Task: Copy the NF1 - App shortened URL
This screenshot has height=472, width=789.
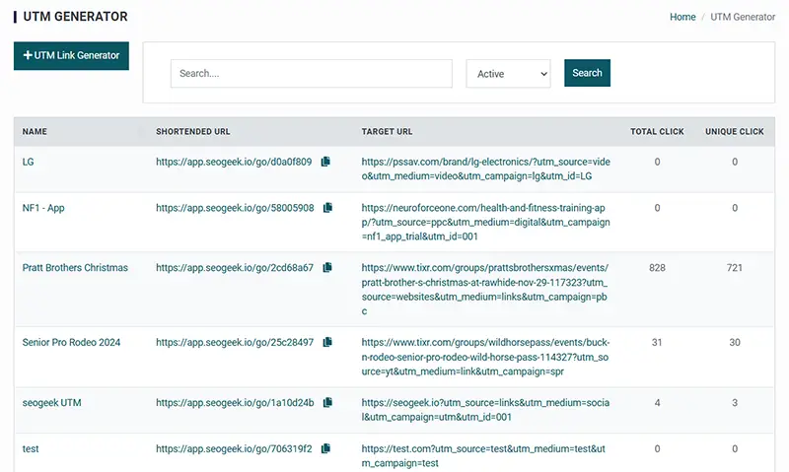Action: tap(327, 208)
